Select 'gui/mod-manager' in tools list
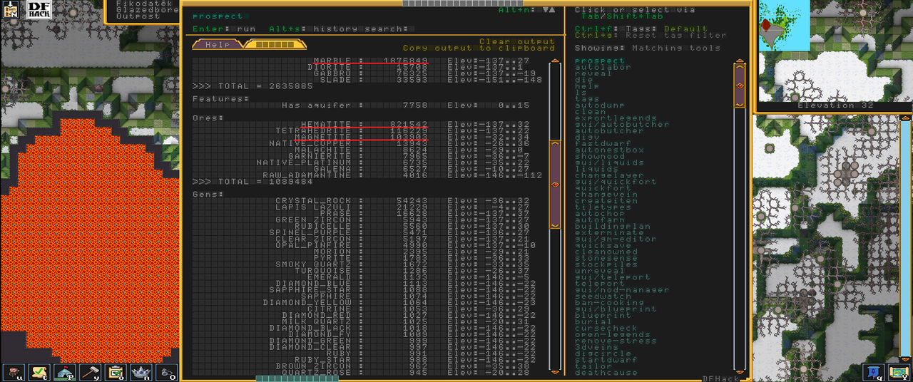This screenshot has width=913, height=382. [622, 291]
